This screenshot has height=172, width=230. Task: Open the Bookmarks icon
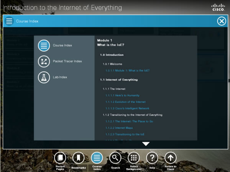pyautogui.click(x=78, y=157)
